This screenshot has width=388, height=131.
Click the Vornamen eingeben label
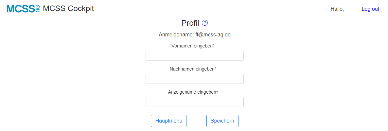pos(192,46)
